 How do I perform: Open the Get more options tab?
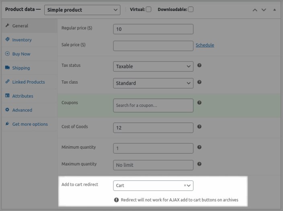click(x=30, y=124)
